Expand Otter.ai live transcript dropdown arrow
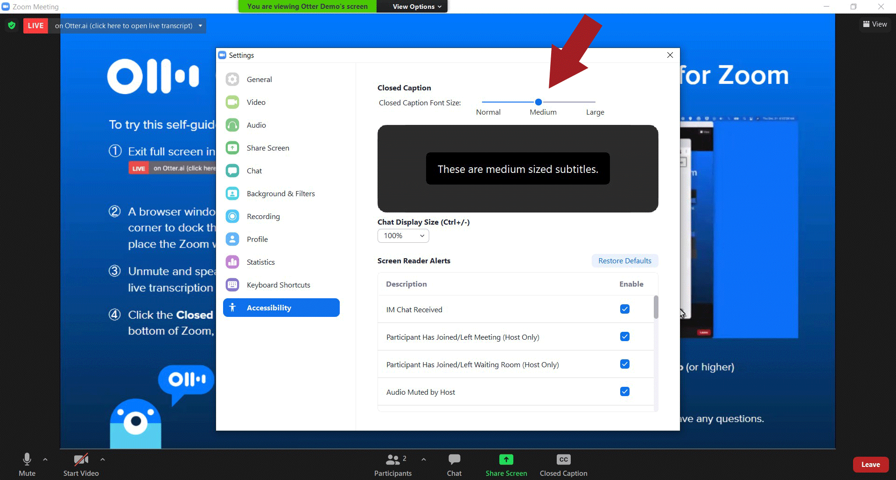The image size is (896, 480). pyautogui.click(x=200, y=26)
